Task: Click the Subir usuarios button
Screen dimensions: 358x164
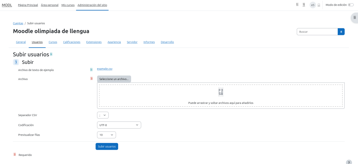Action: [x=107, y=147]
